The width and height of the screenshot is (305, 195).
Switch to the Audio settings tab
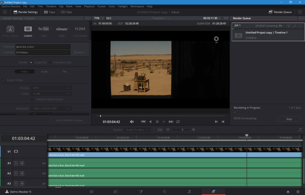(44, 72)
